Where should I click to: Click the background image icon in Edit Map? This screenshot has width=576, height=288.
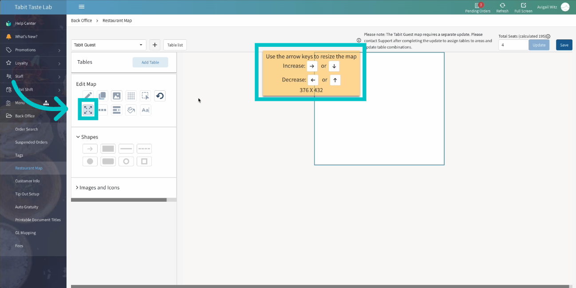(117, 96)
